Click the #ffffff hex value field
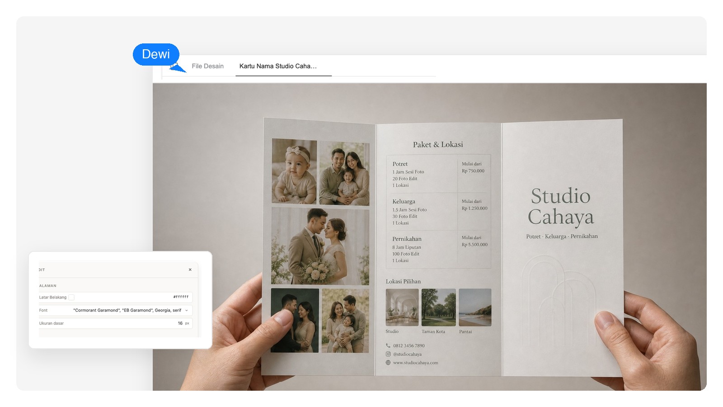The image size is (723, 407). pyautogui.click(x=181, y=297)
